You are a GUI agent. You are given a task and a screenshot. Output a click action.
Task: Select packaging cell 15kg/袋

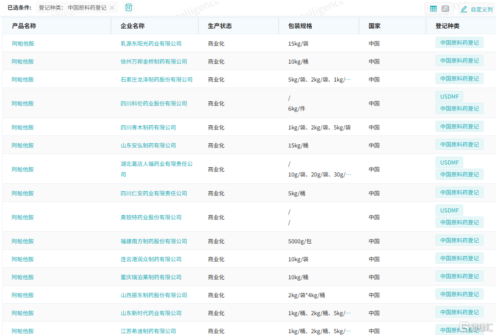click(x=298, y=44)
